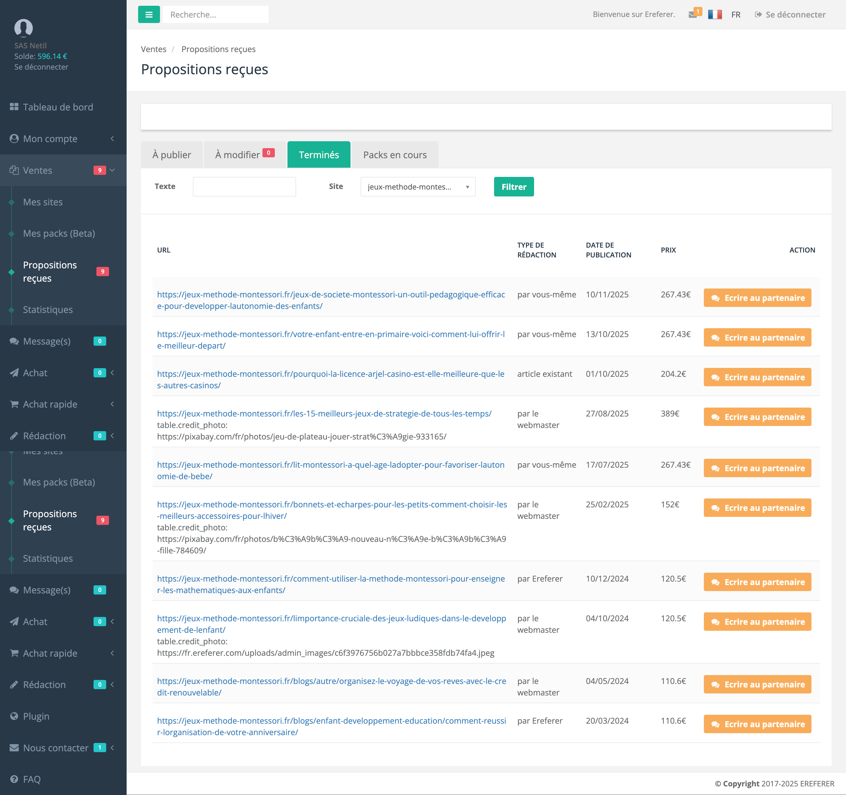
Task: Open the Site filter dropdown
Action: tap(418, 187)
